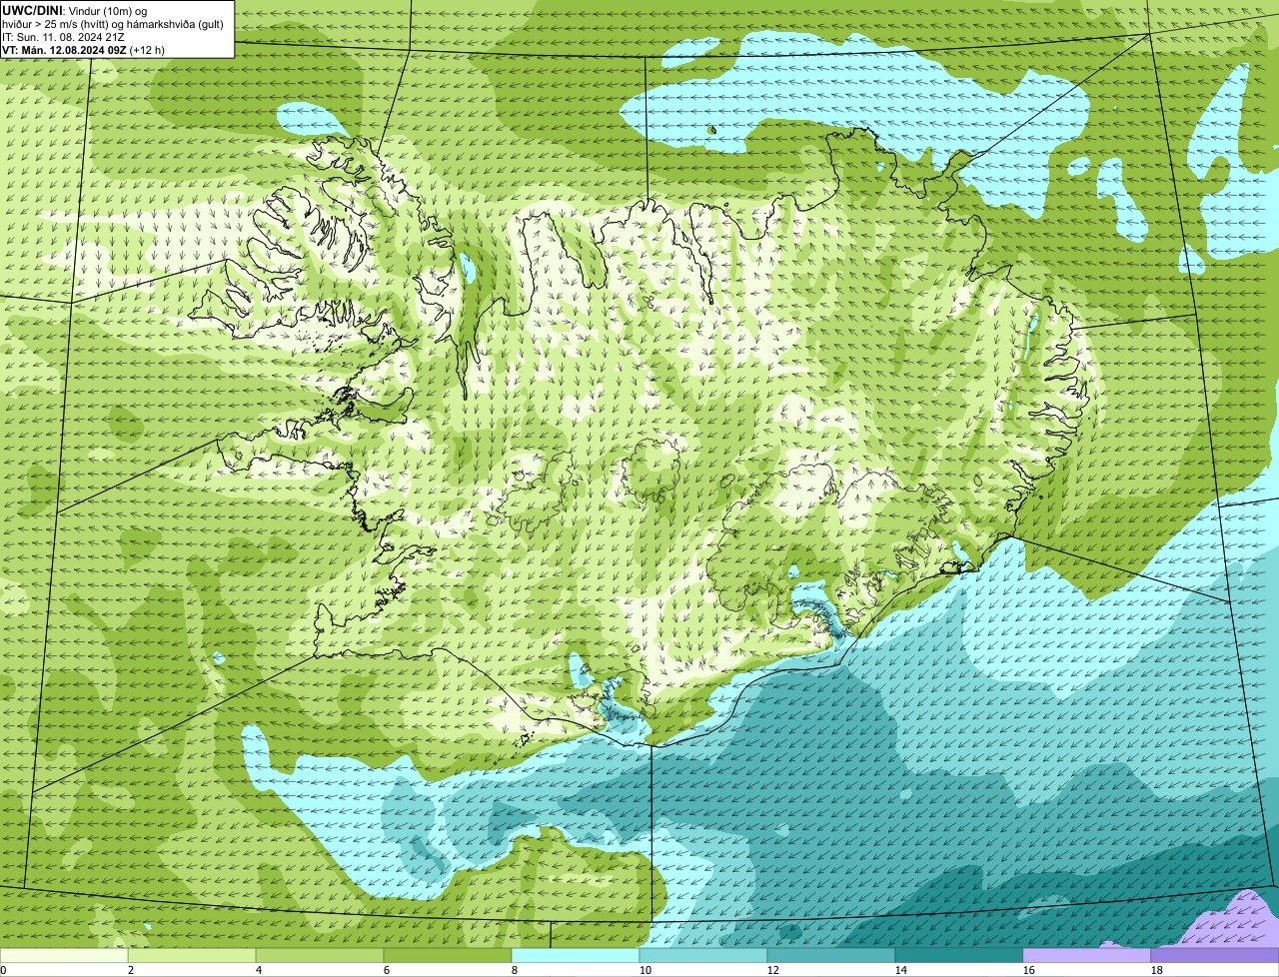Click the medium green 4–6 m/s legend swatch
The image size is (1279, 977).
[320, 956]
